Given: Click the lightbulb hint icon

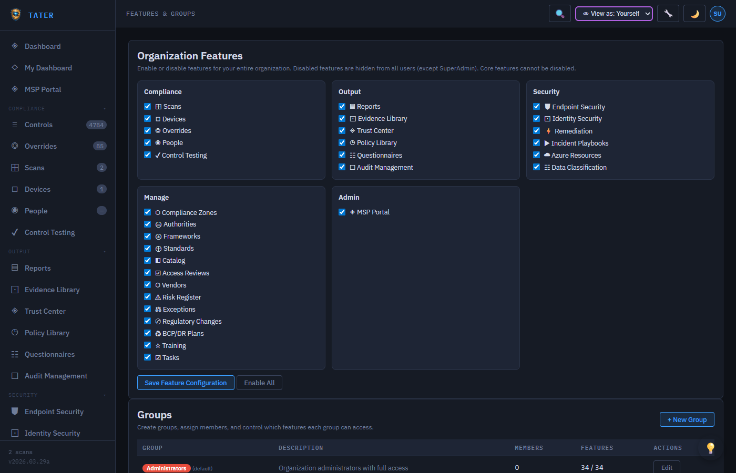Looking at the screenshot, I should 711,448.
